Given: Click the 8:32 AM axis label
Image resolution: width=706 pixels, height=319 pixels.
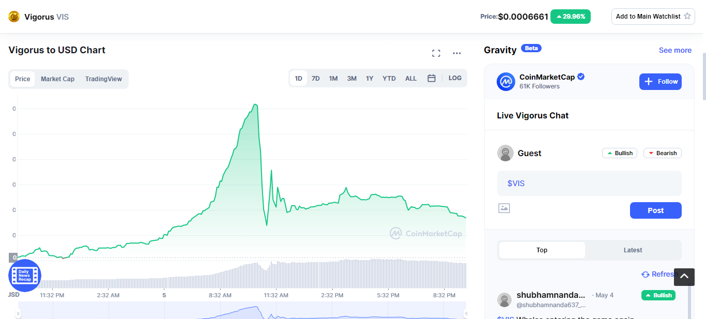Looking at the screenshot, I should click(220, 295).
